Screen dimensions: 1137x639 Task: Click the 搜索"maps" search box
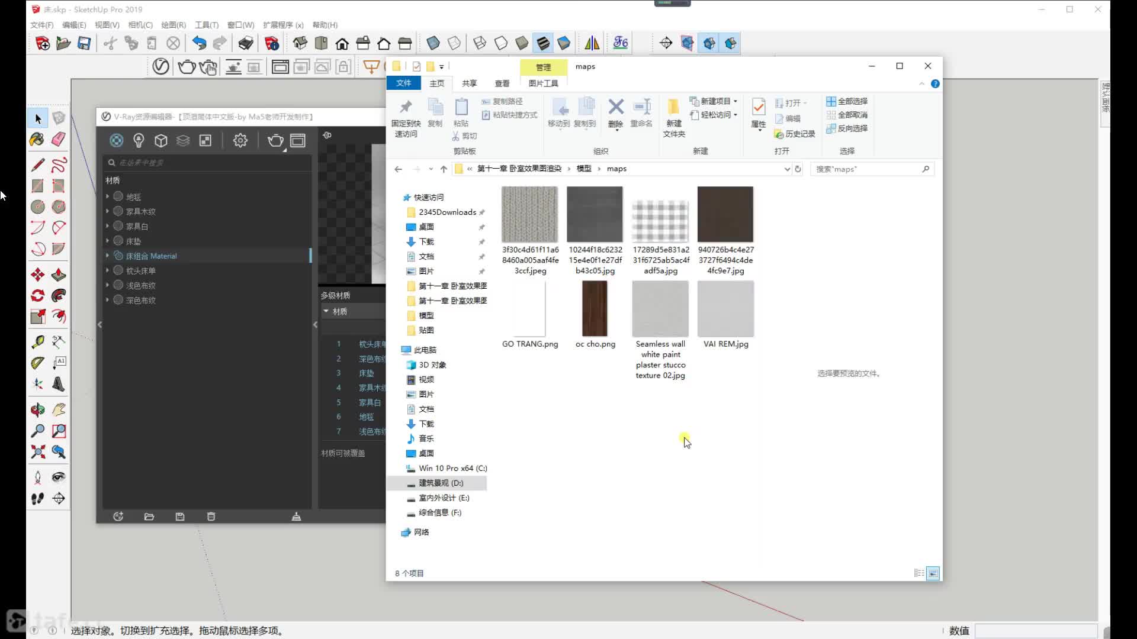[x=872, y=169]
